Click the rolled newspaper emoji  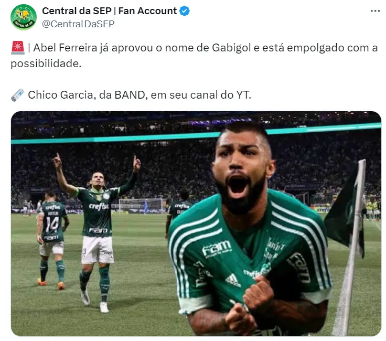click(x=18, y=95)
